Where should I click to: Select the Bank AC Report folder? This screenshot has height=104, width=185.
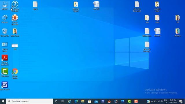(76, 7)
